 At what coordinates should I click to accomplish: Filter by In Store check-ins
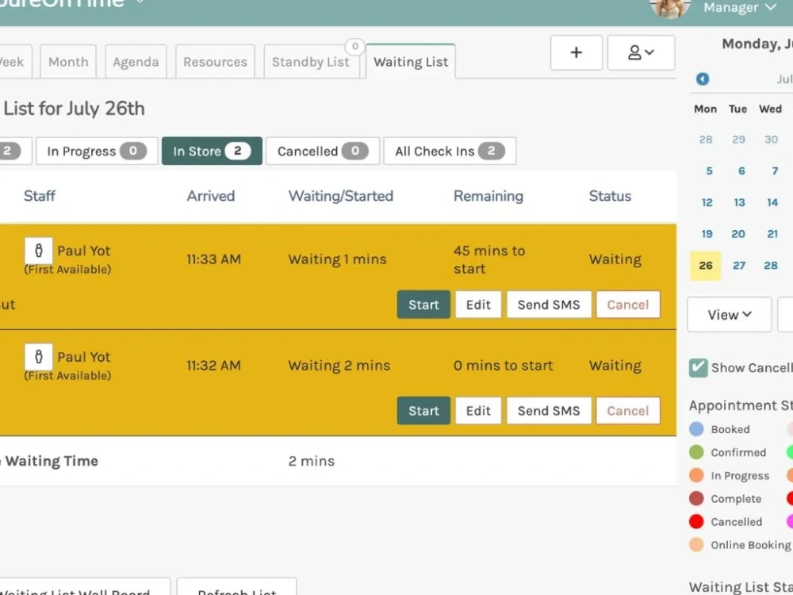coord(212,151)
